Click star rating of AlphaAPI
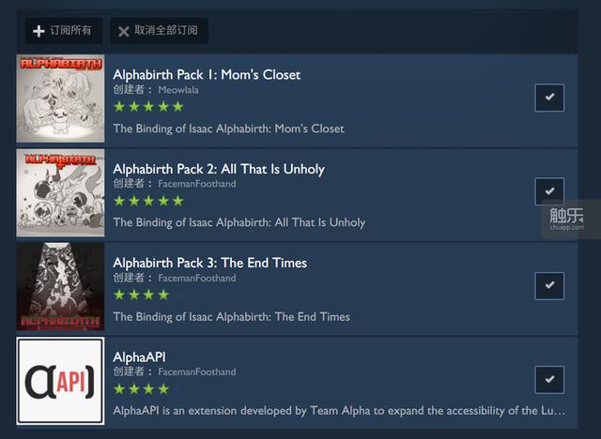This screenshot has width=601, height=439. (142, 389)
